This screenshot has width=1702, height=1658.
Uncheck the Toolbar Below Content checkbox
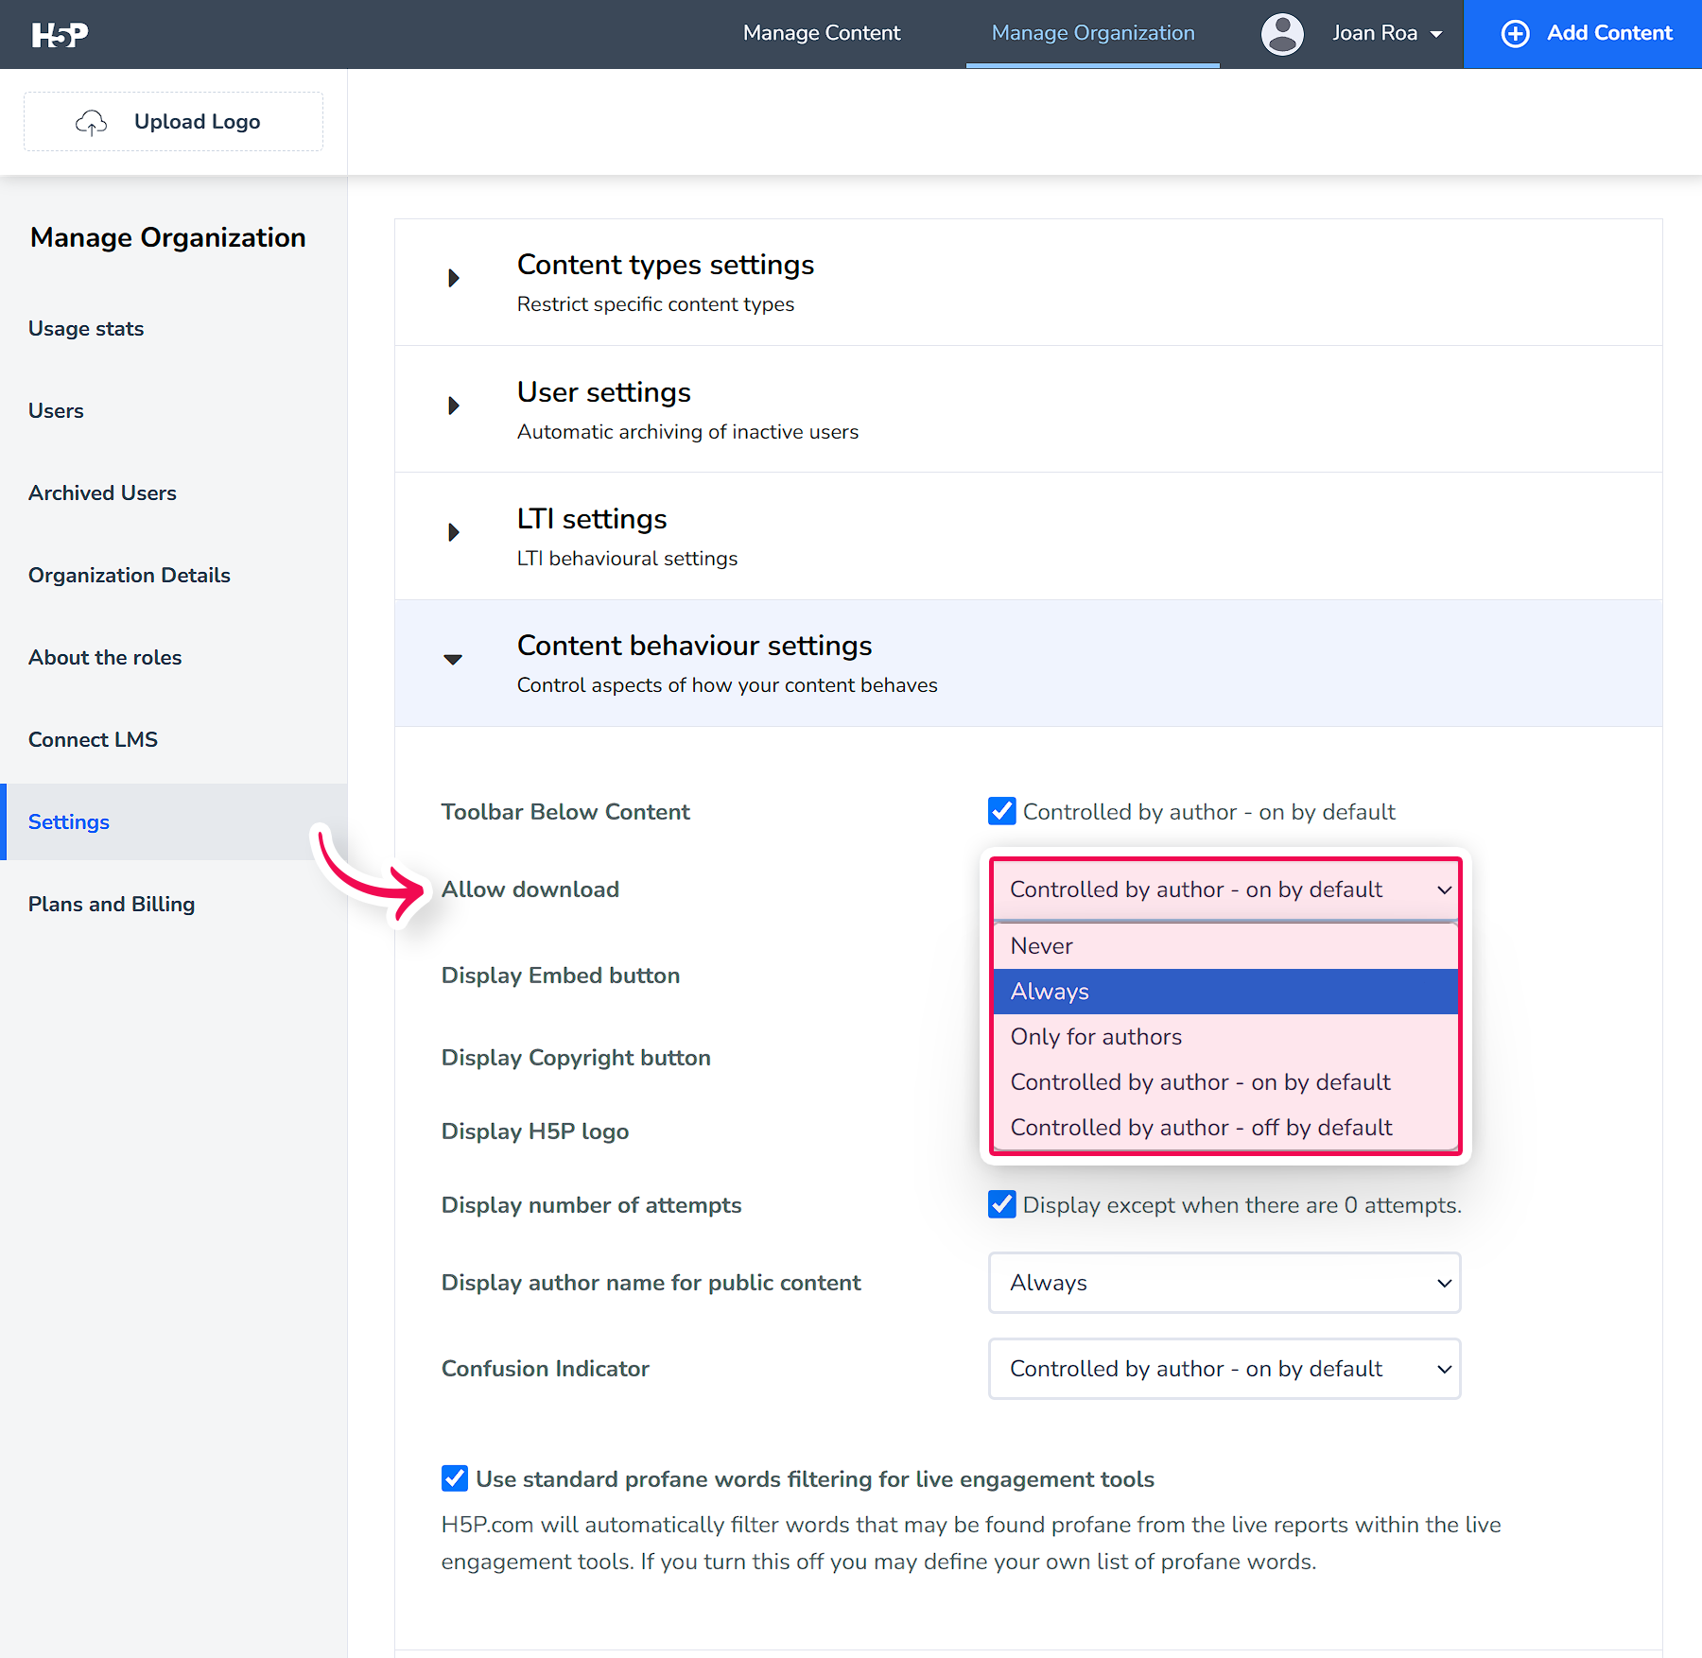click(1001, 811)
